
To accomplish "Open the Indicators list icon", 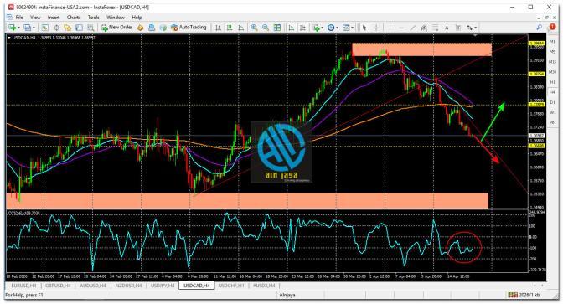I will click(316, 28).
